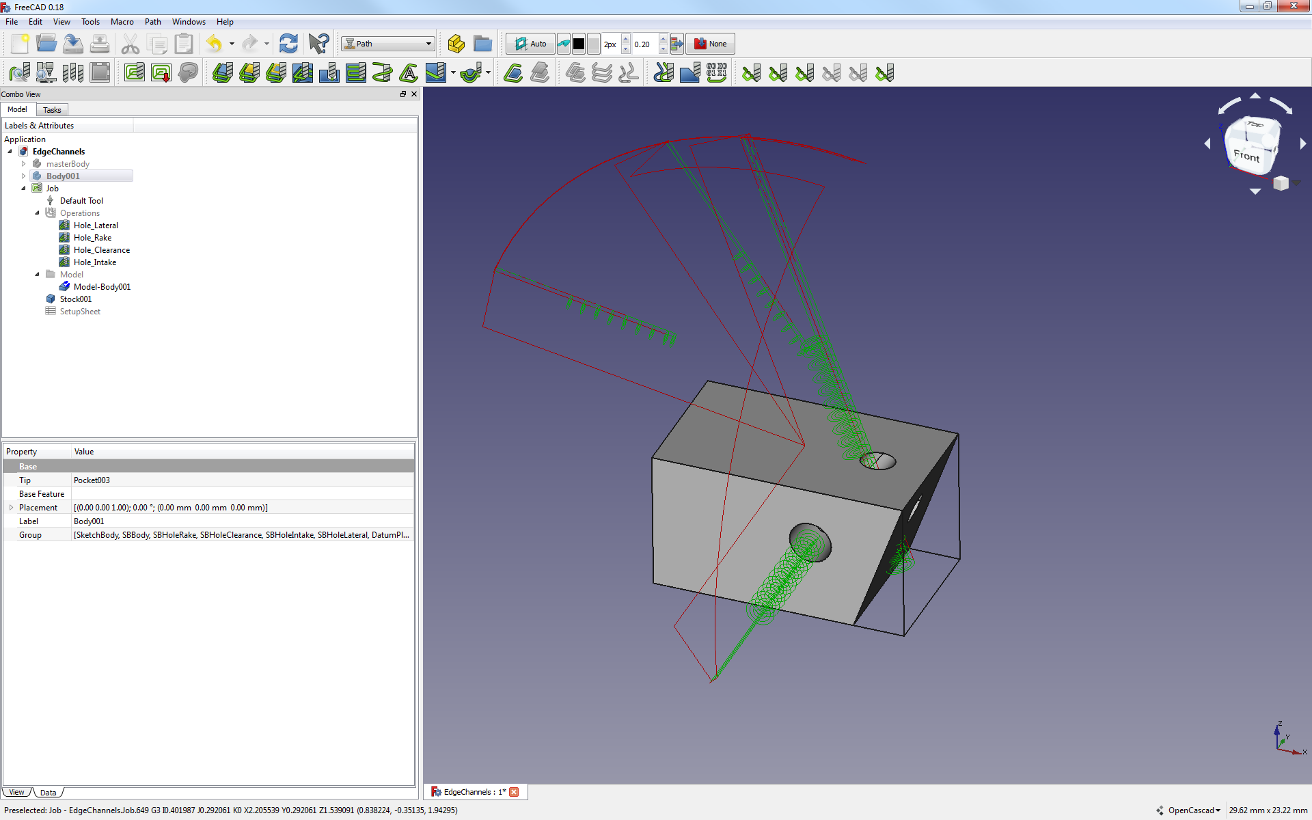Create a Helix path operation

click(x=383, y=72)
